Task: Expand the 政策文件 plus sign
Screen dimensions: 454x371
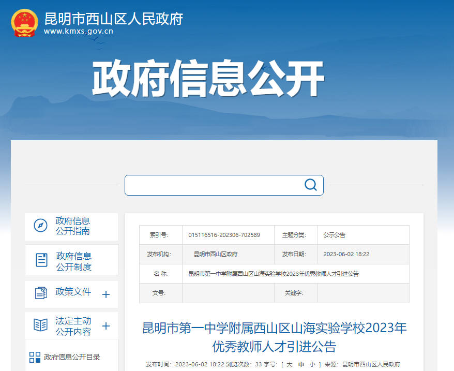Action: pyautogui.click(x=106, y=294)
